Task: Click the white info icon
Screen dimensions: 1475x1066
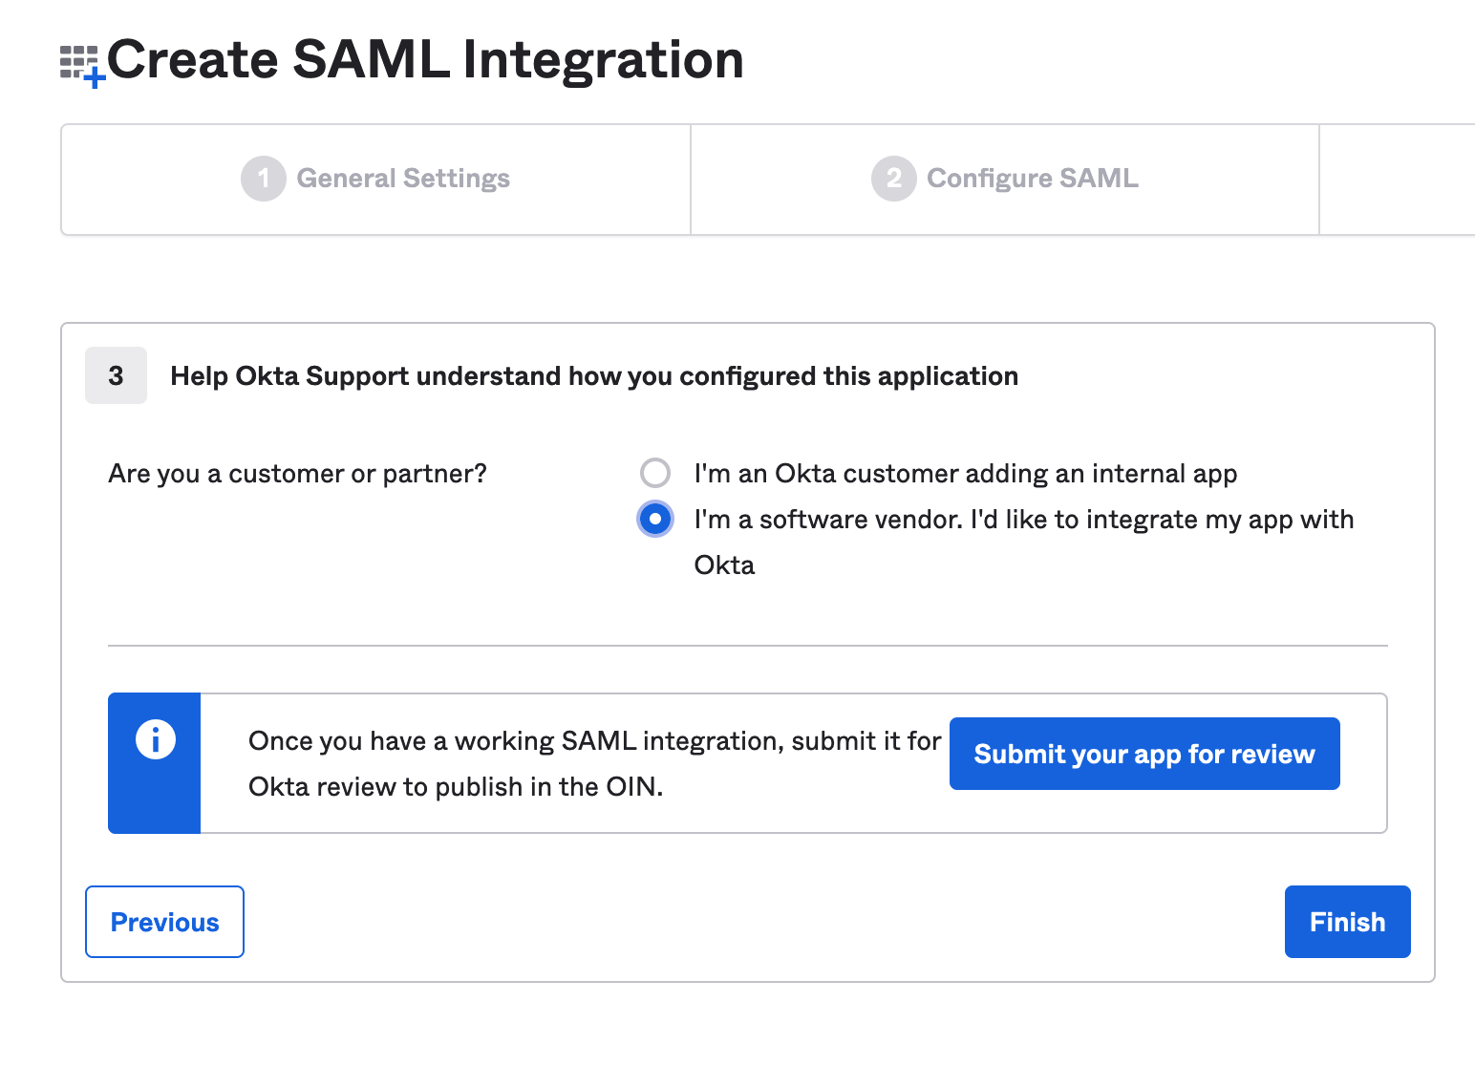Action: pos(155,739)
